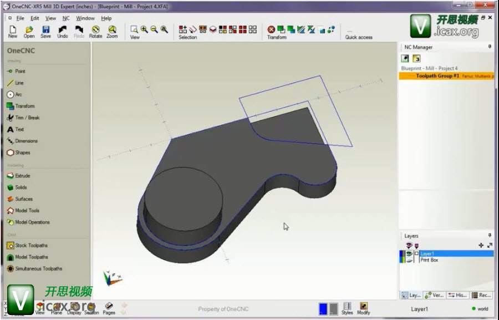This screenshot has width=499, height=320.
Task: Toggle Layer1 visibility eye
Action: click(410, 254)
